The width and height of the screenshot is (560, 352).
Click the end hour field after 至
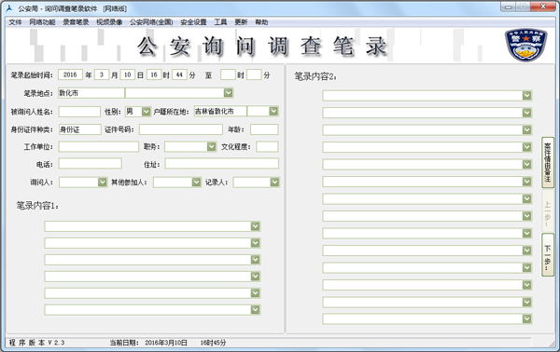point(228,74)
